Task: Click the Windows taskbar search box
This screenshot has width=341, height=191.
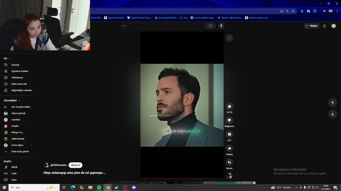Action: 34,188
